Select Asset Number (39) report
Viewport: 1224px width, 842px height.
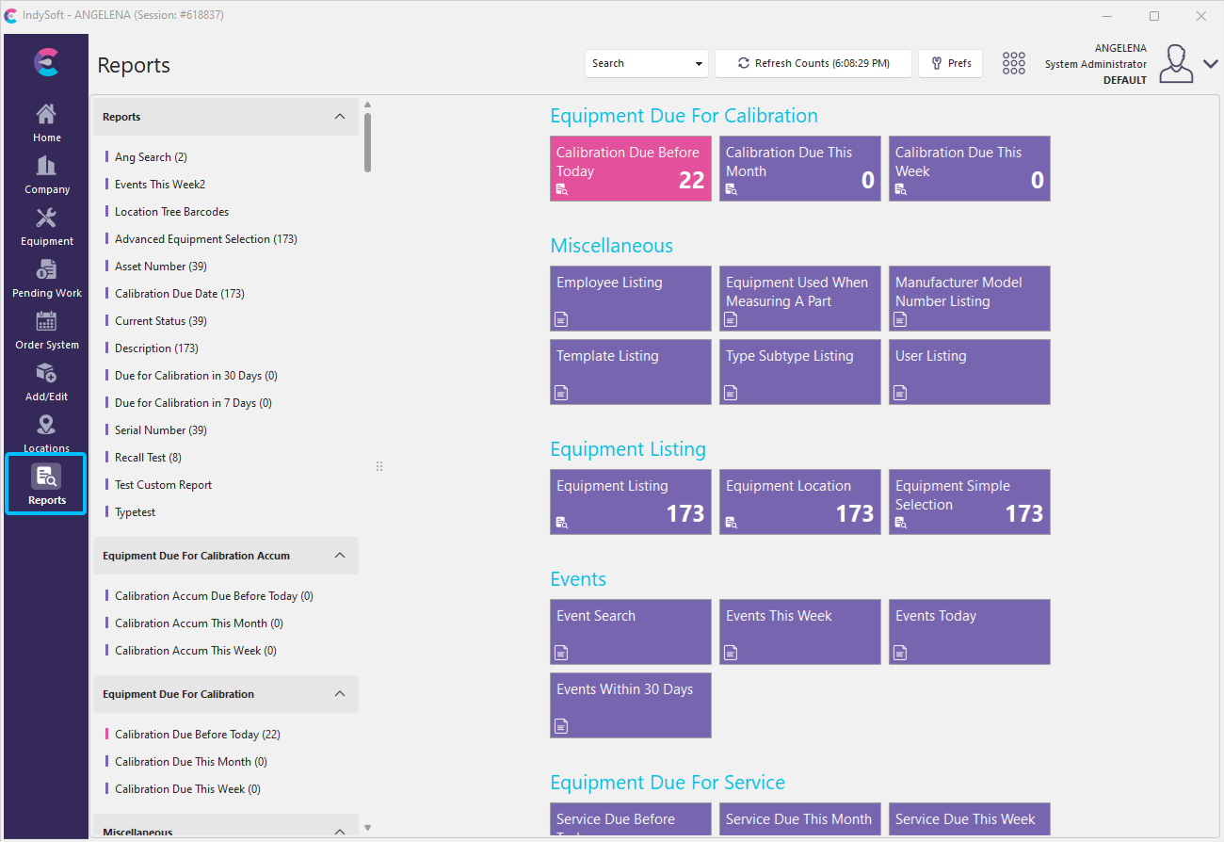(160, 267)
